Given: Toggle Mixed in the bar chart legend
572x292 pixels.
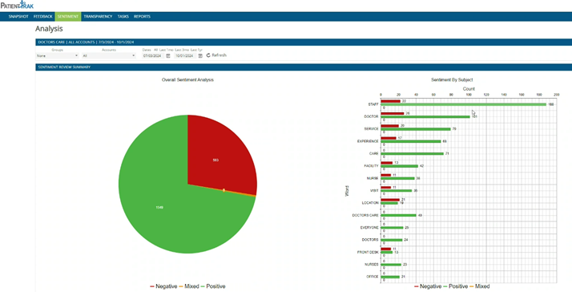Looking at the screenshot, I should point(479,286).
